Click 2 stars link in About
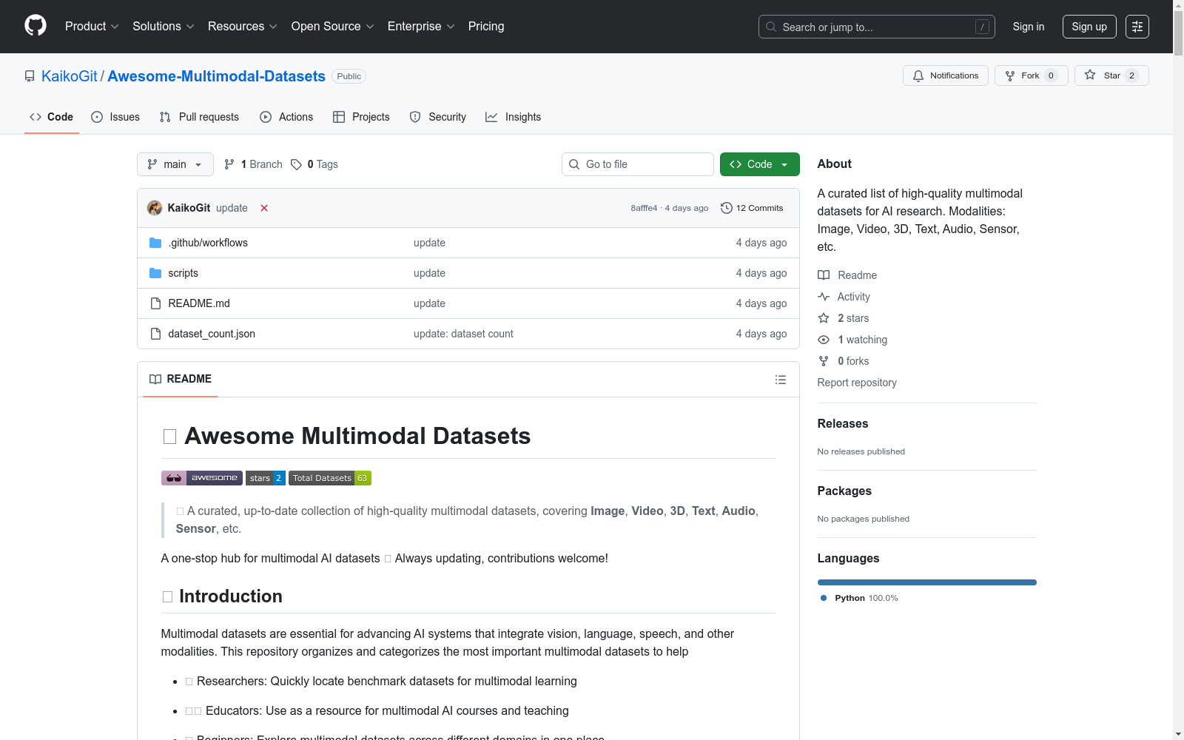This screenshot has width=1184, height=740. (844, 318)
